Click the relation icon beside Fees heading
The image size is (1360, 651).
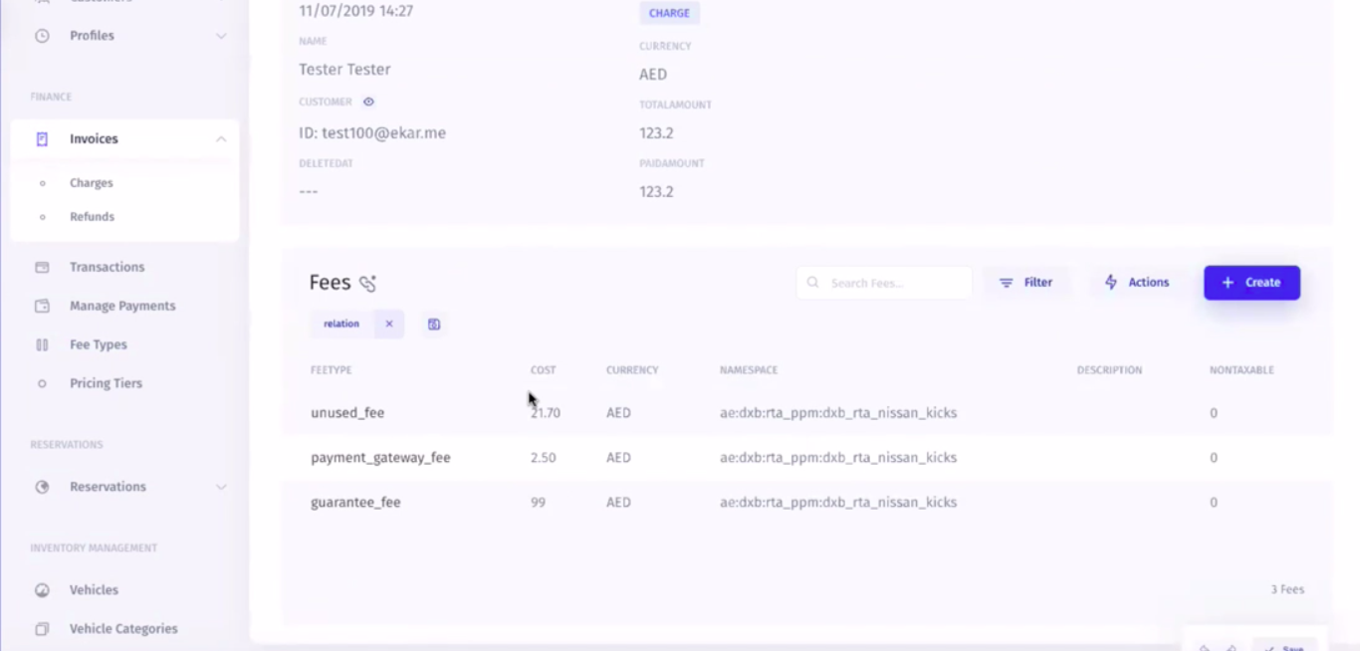tap(367, 284)
